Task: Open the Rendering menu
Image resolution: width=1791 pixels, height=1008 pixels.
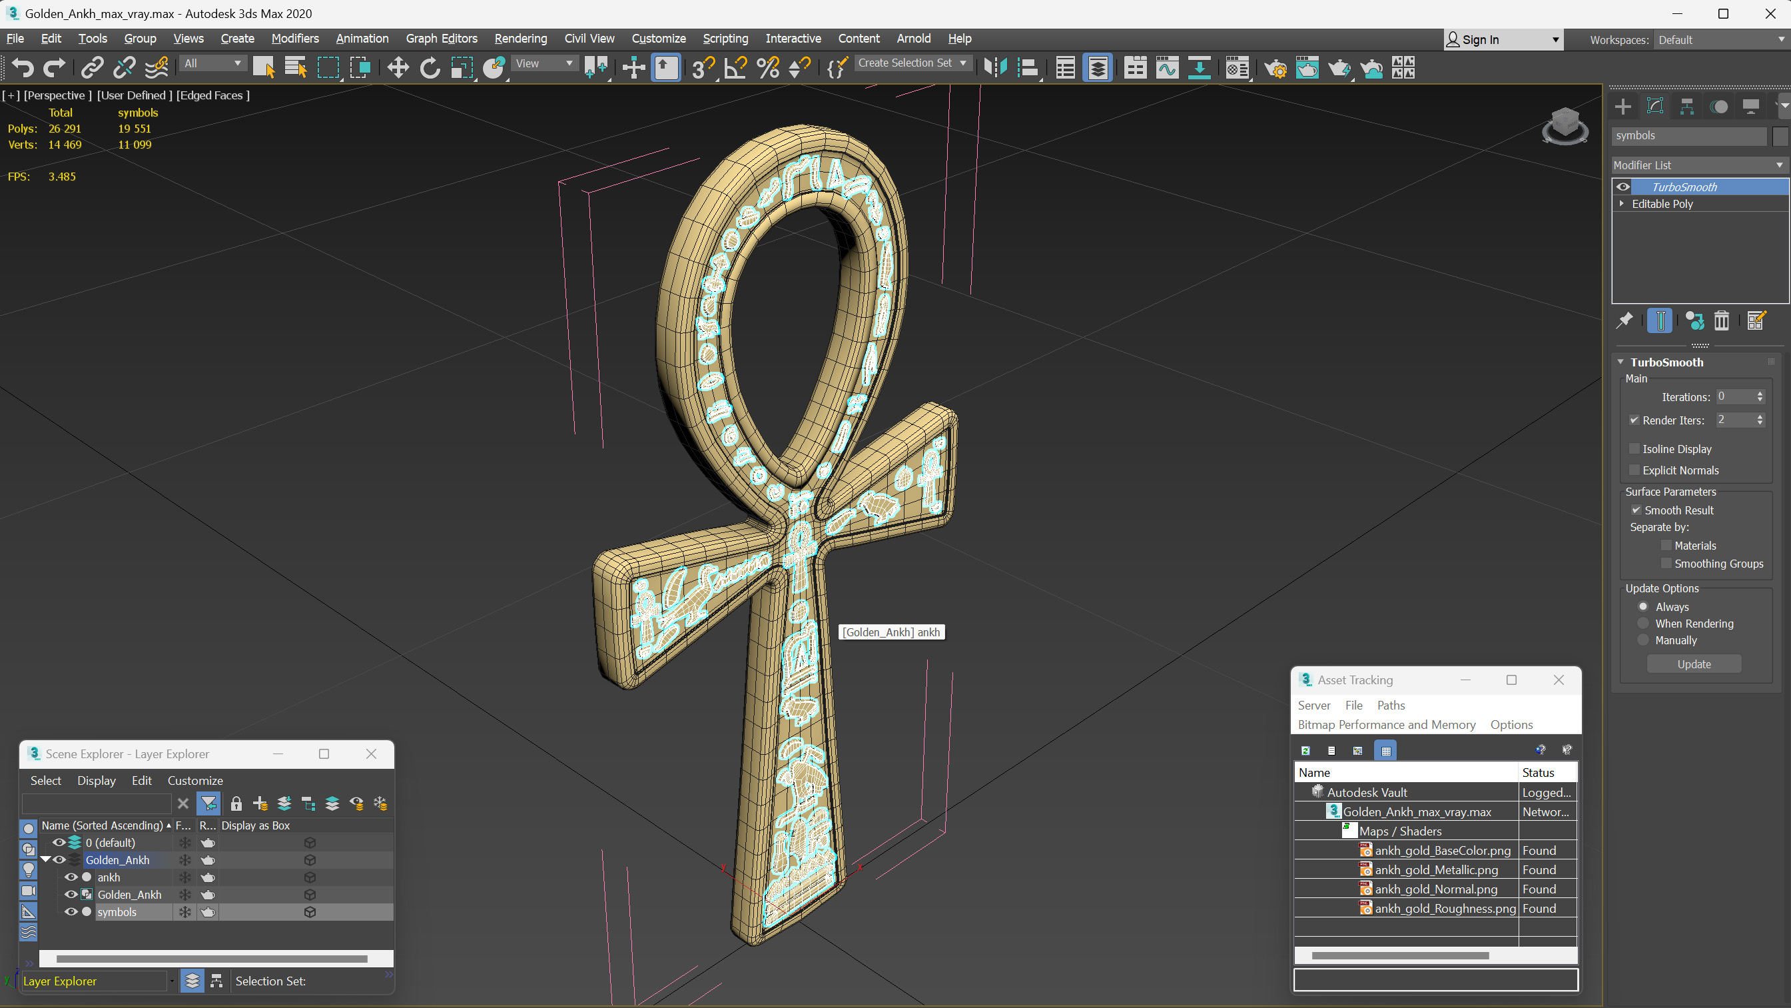Action: point(520,38)
